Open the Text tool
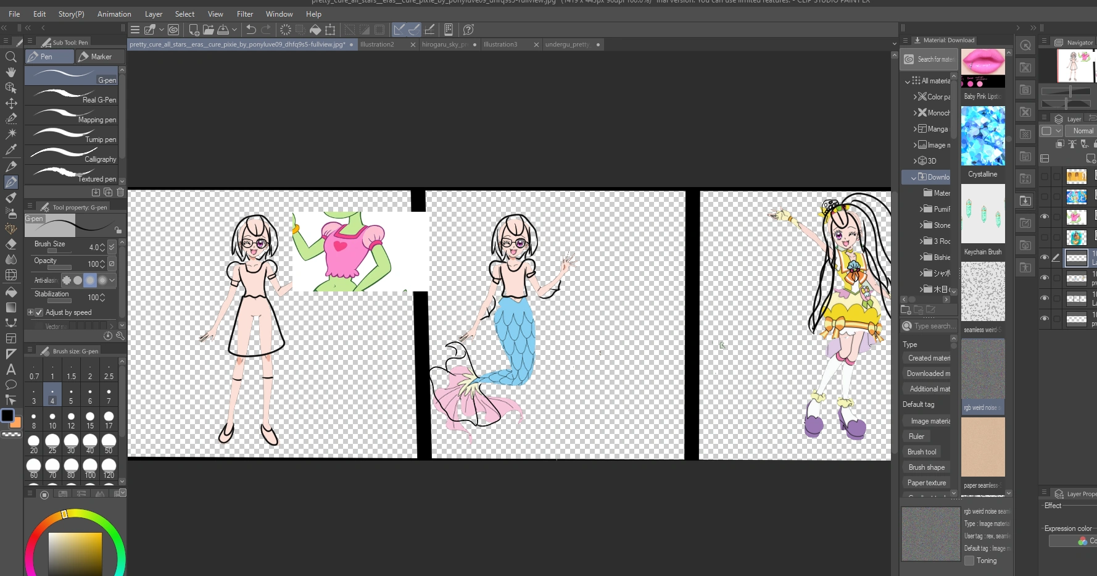This screenshot has width=1097, height=576. pyautogui.click(x=10, y=369)
